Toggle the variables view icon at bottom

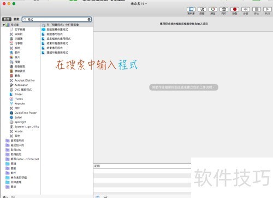click(x=105, y=197)
